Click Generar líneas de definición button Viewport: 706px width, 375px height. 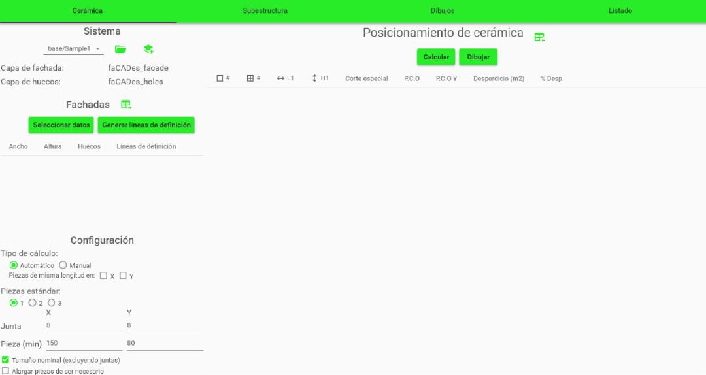click(x=146, y=125)
